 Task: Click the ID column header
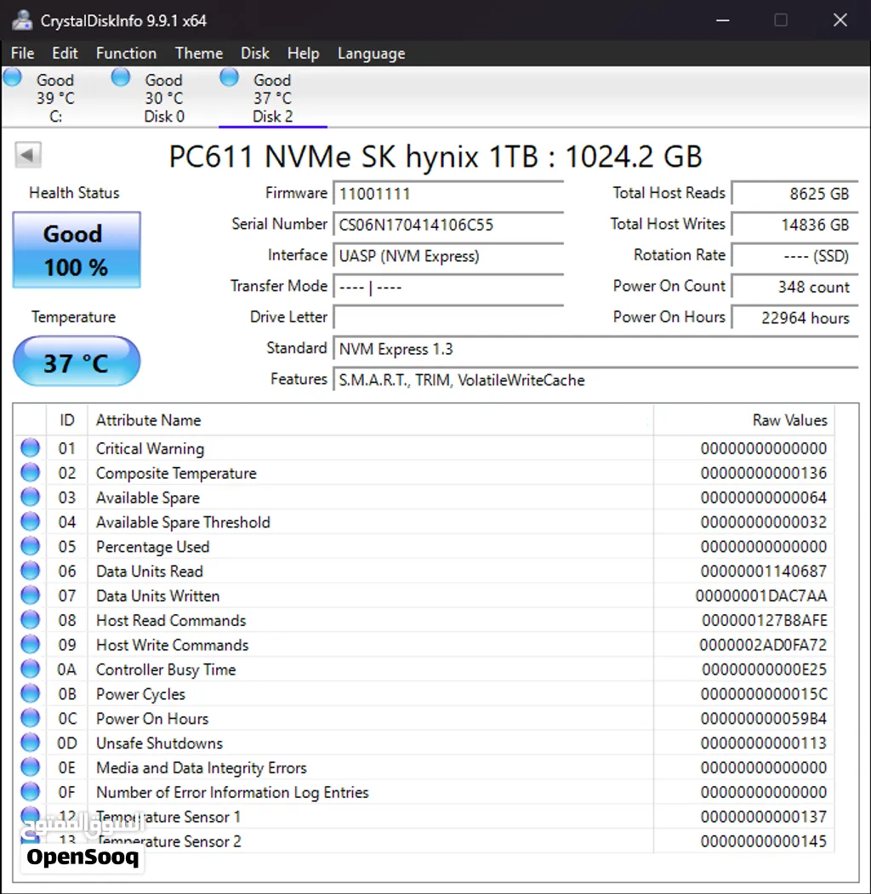66,420
